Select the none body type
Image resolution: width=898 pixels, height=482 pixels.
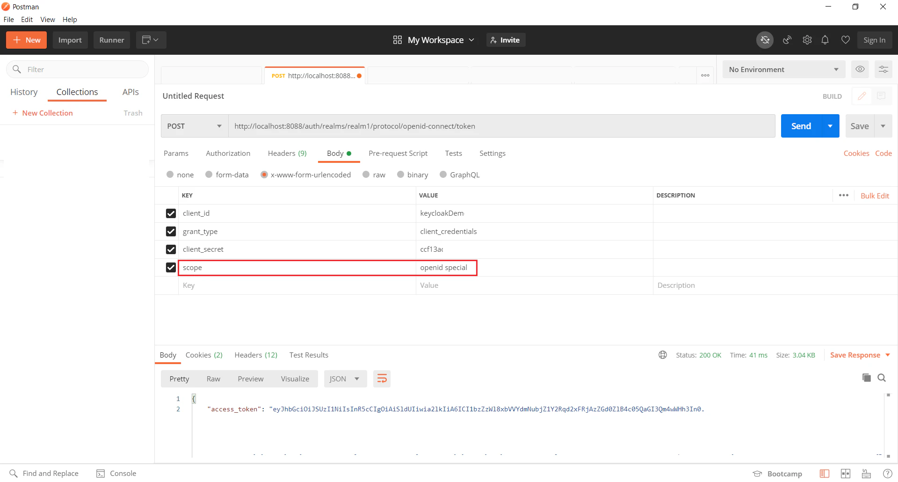click(x=170, y=175)
